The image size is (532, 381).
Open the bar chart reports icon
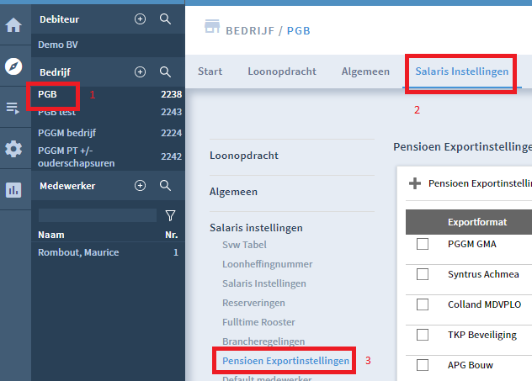pos(13,190)
